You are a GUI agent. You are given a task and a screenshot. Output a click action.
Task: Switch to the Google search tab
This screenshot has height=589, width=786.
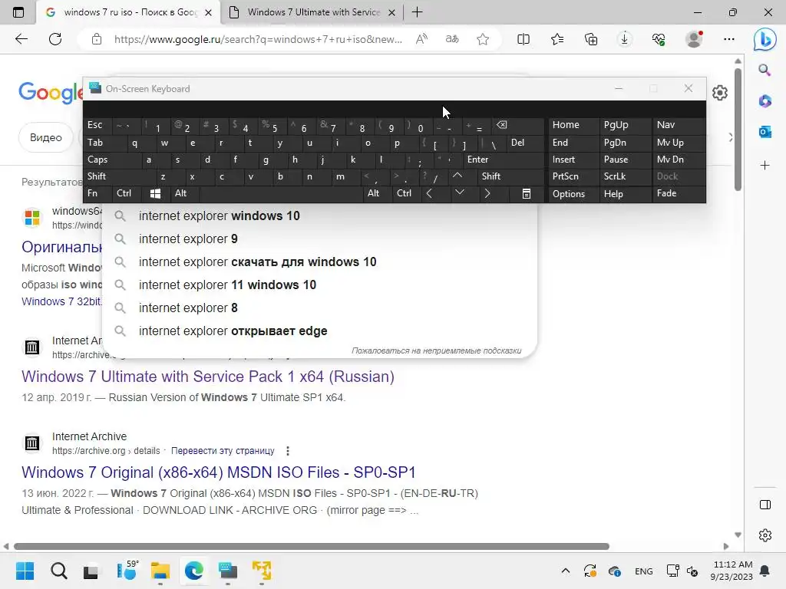pyautogui.click(x=129, y=12)
